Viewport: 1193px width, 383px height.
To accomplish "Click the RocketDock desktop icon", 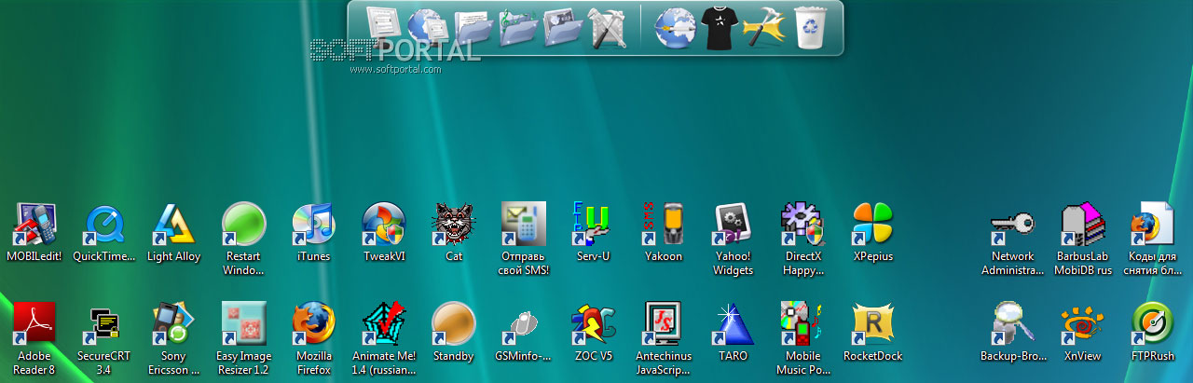I will tap(873, 332).
